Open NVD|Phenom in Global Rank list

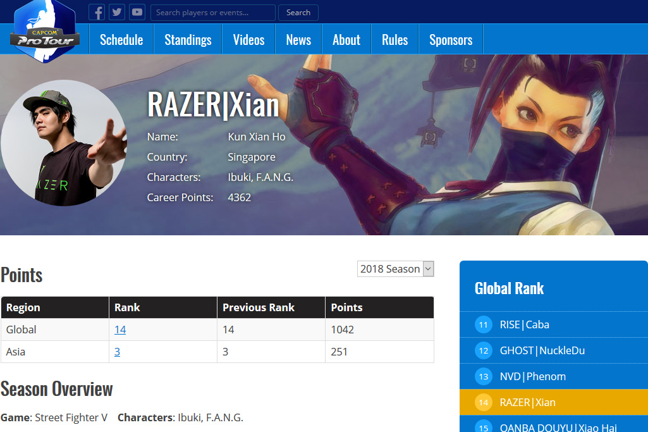(x=554, y=376)
